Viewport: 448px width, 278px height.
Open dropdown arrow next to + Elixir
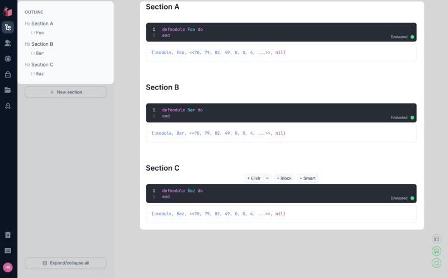pyautogui.click(x=267, y=178)
